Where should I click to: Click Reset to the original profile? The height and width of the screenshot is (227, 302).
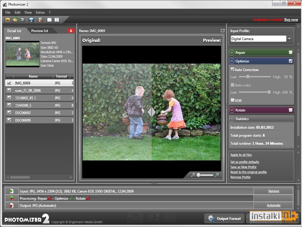[x=248, y=172]
